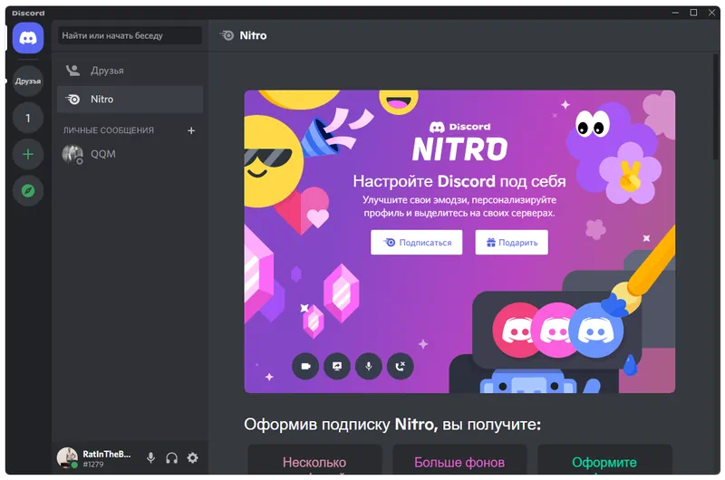Click the Найти или начать беседу search field
Viewport: 725px width, 480px height.
point(130,36)
